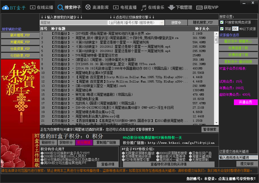The height and width of the screenshot is (183, 259).
Task: Click the 获取积分 button
Action: point(66,142)
